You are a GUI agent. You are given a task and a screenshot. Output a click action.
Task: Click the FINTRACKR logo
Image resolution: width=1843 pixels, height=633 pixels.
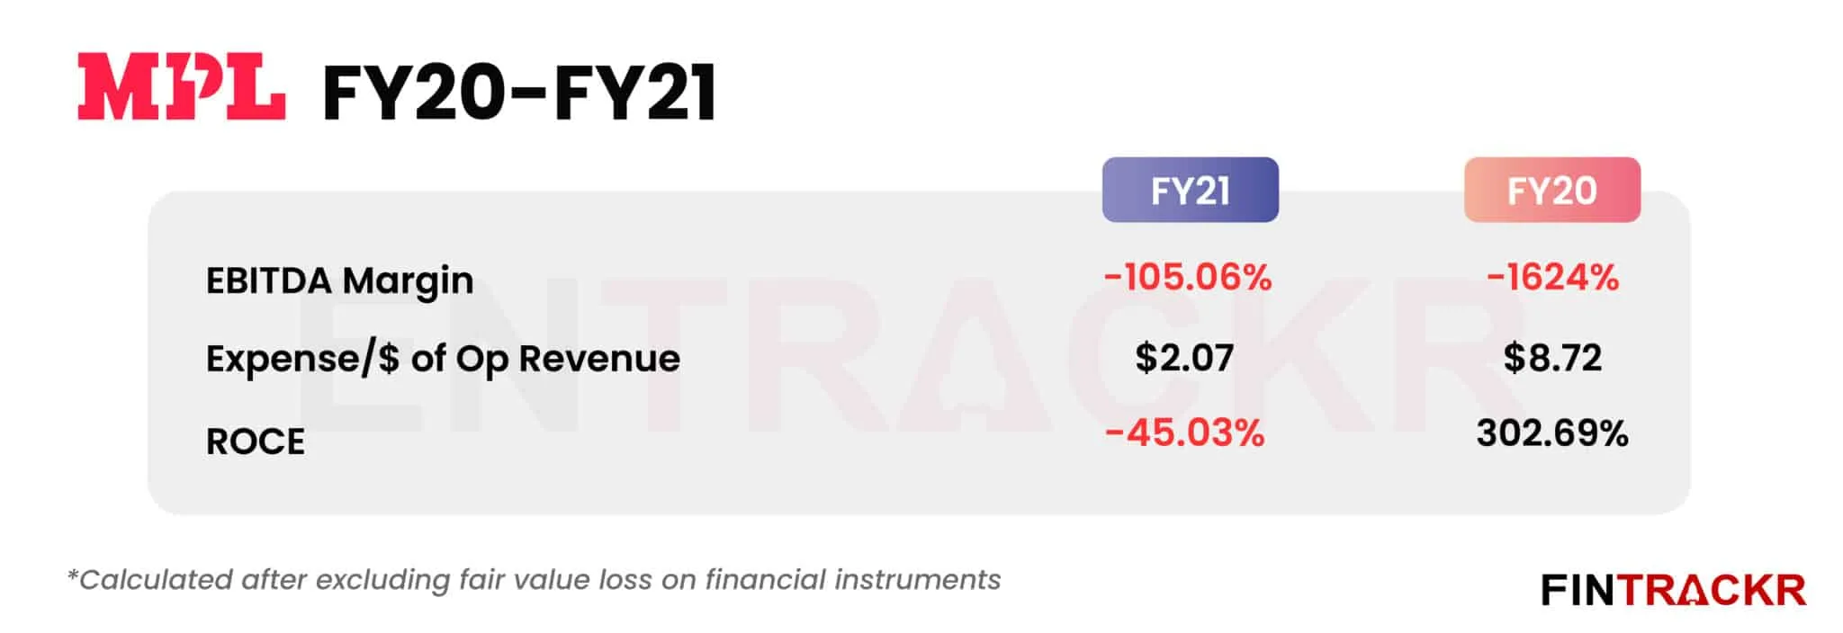[1673, 591]
